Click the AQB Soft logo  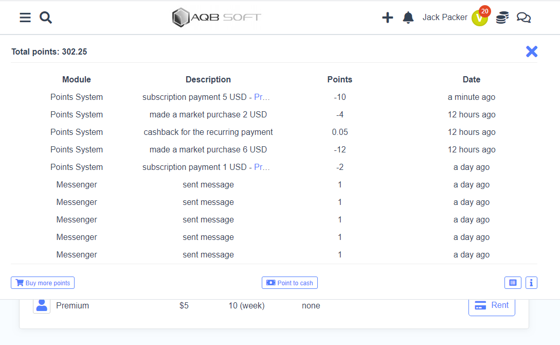tap(216, 18)
